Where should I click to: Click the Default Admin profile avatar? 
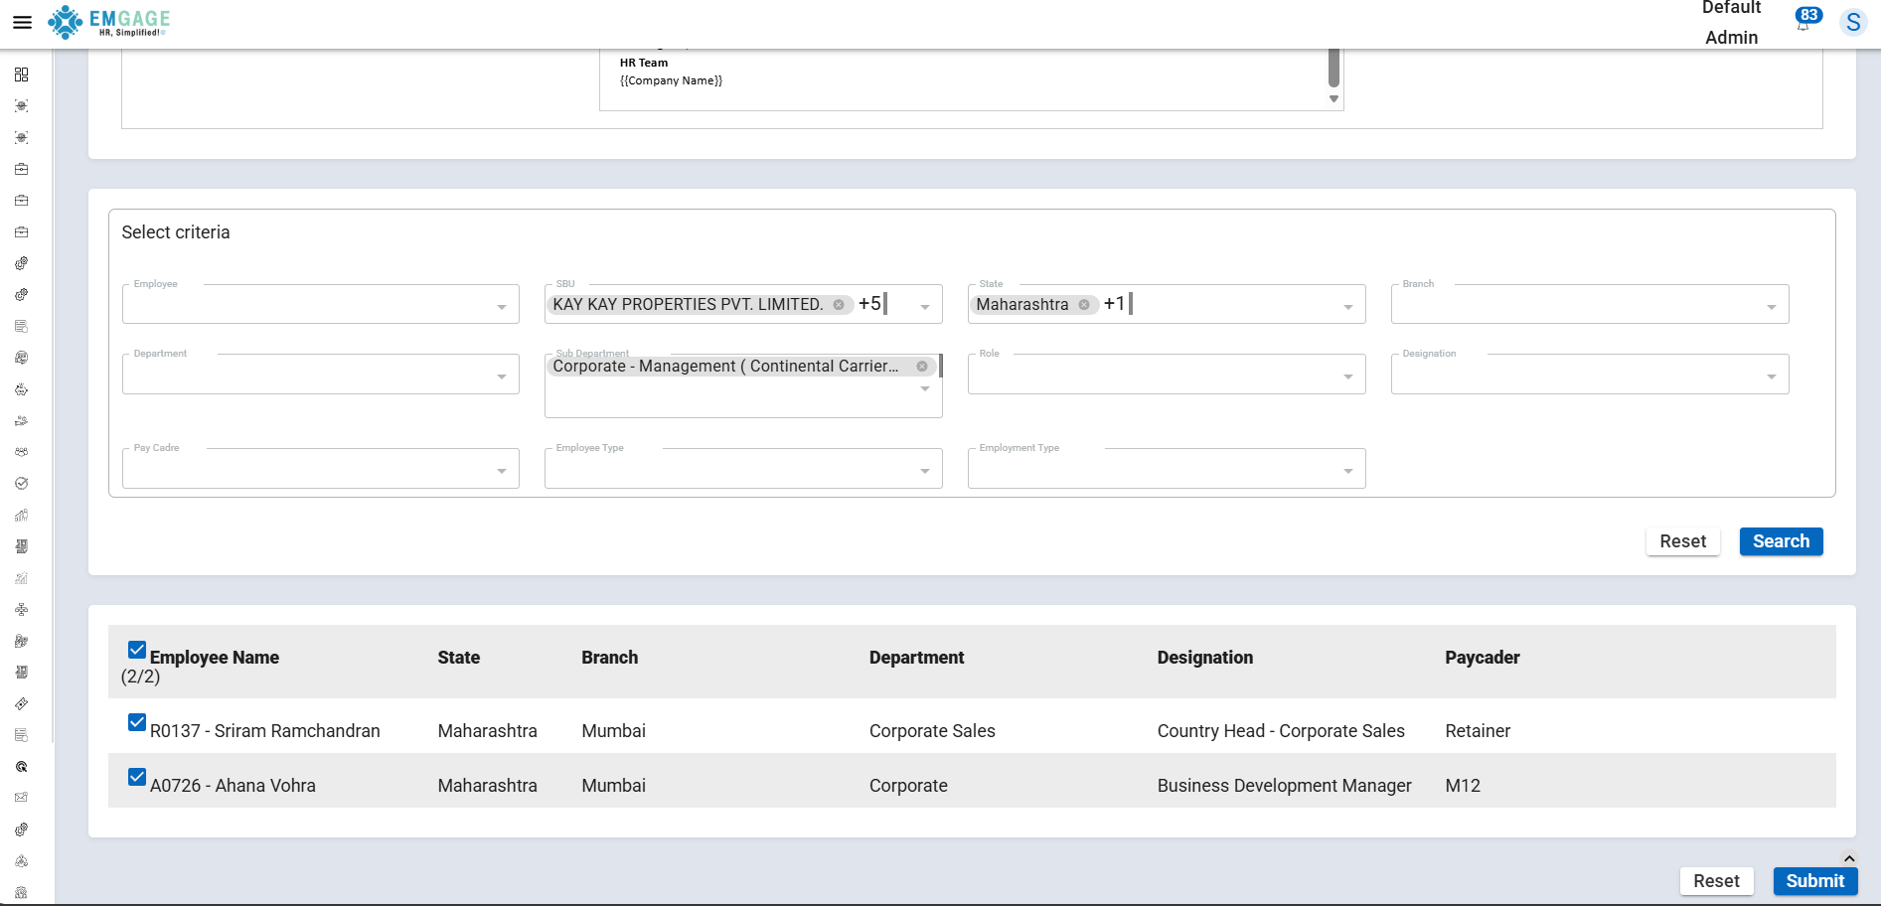[x=1852, y=21]
